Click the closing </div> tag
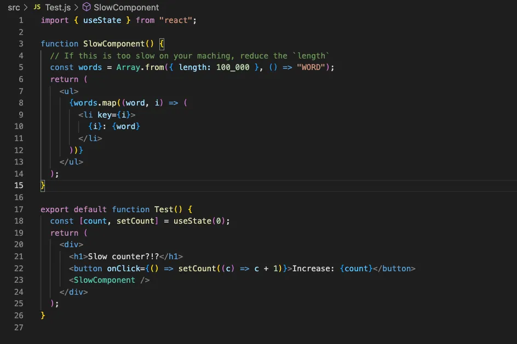The height and width of the screenshot is (344, 517). [x=73, y=292]
